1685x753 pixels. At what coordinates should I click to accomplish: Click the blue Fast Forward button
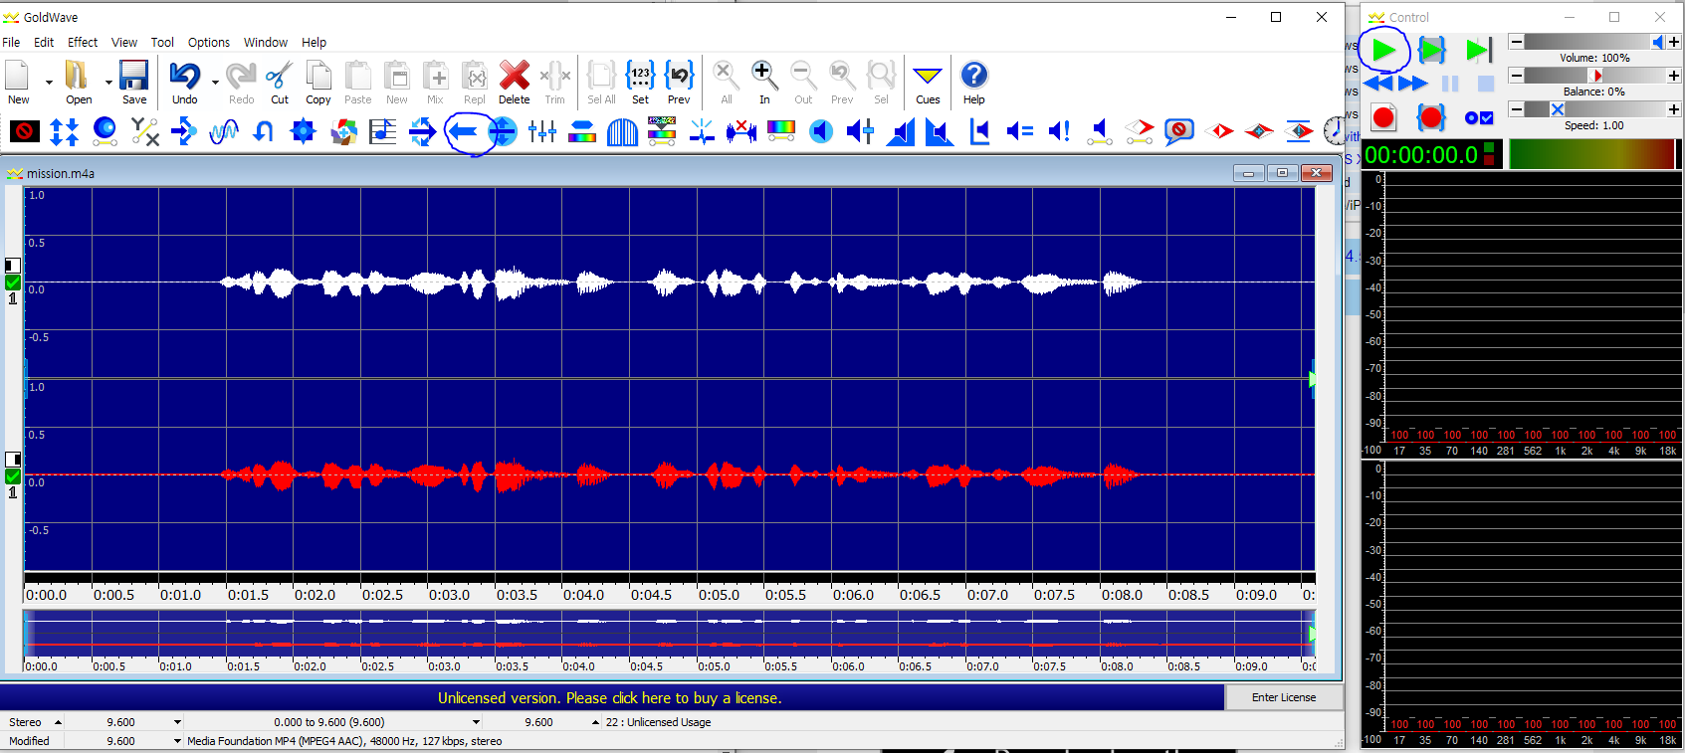click(x=1413, y=84)
